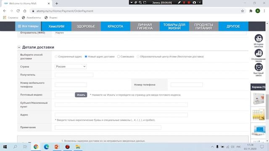Open PowerPoint from the taskbar
This screenshot has width=269, height=151.
(57, 147)
